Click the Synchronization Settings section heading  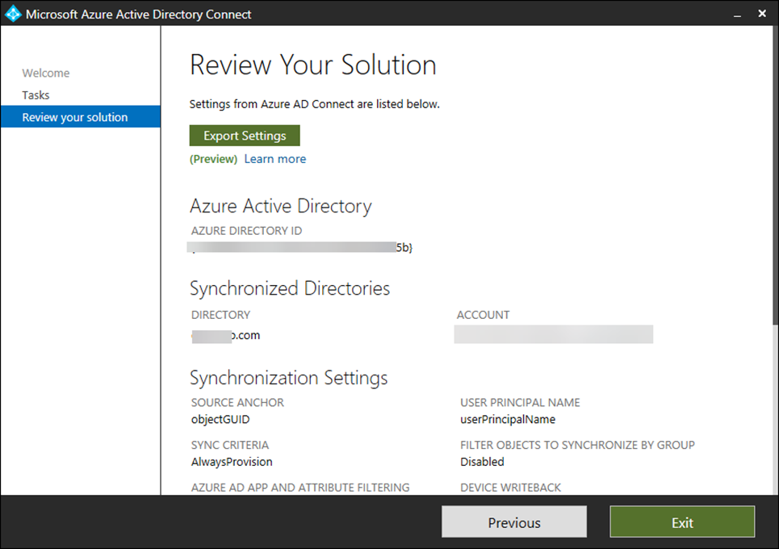pyautogui.click(x=288, y=378)
